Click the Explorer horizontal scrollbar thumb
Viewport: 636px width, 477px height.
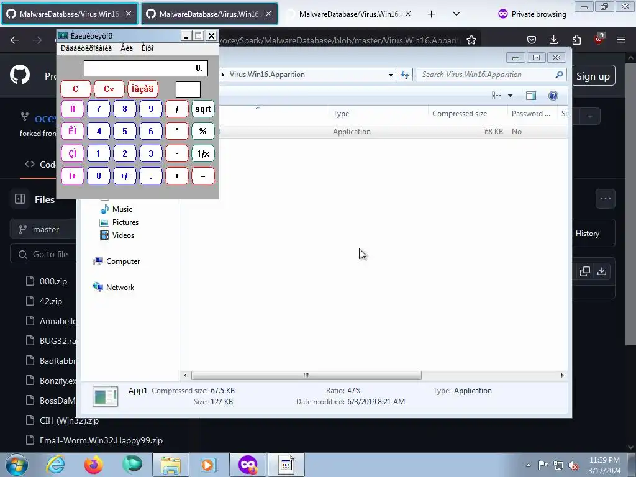[306, 375]
